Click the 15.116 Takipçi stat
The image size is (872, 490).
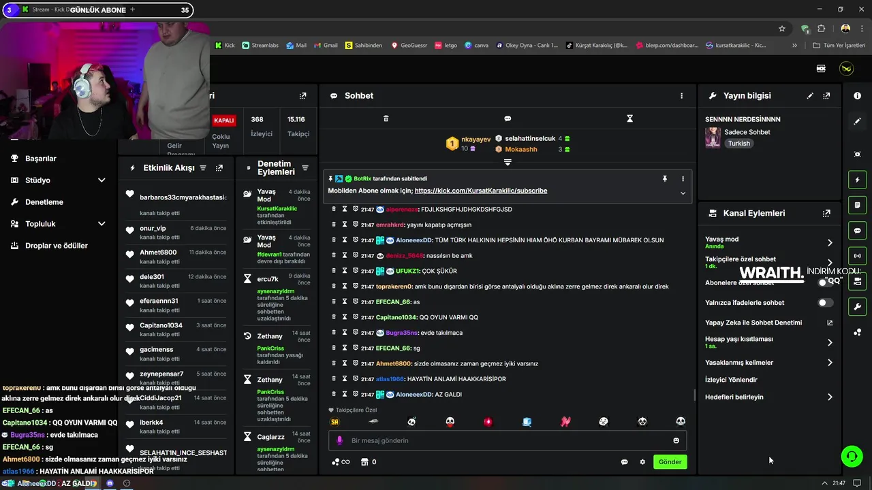click(x=298, y=127)
